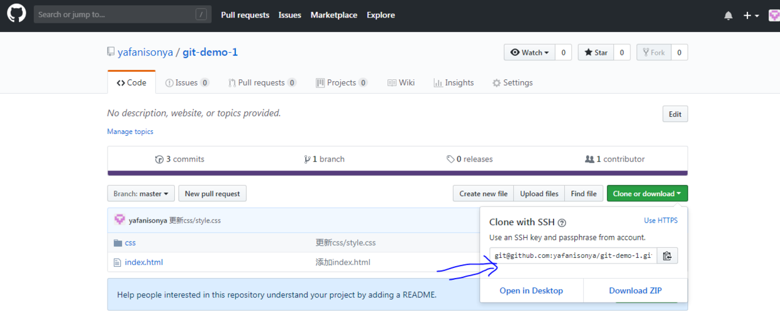Star the git-demo-1 repository
The image size is (780, 329).
point(594,53)
